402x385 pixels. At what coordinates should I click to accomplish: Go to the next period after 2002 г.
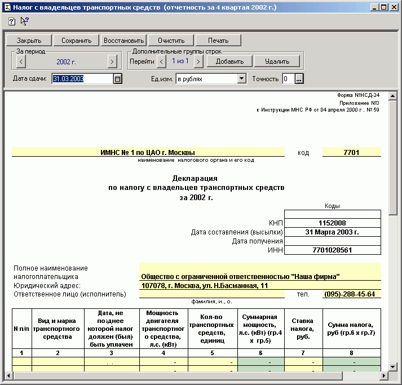pyautogui.click(x=112, y=62)
